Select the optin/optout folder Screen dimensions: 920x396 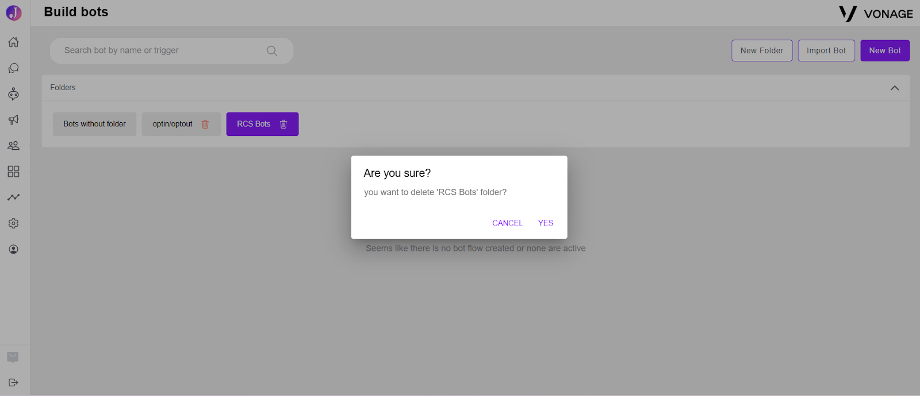[172, 124]
